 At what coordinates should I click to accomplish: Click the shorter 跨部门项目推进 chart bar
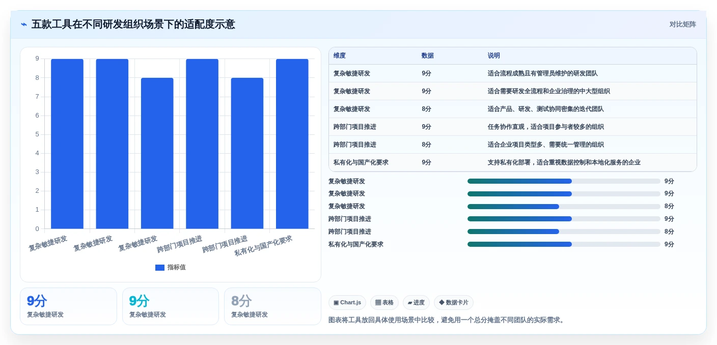[x=247, y=153]
